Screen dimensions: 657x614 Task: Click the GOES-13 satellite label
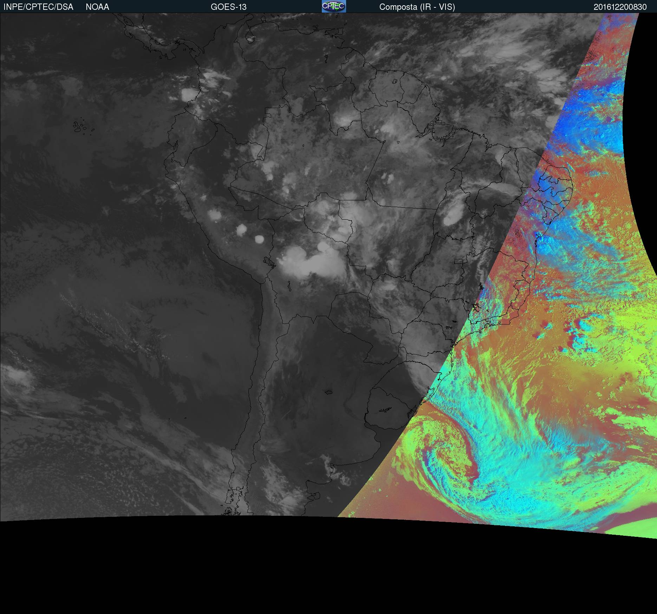click(x=229, y=7)
